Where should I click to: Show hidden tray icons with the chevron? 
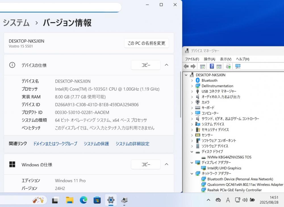point(208,200)
